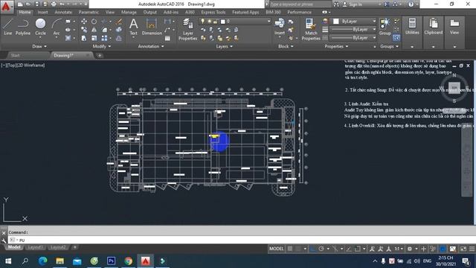The image size is (476, 268).
Task: Select the Polyline tool
Action: [x=23, y=27]
